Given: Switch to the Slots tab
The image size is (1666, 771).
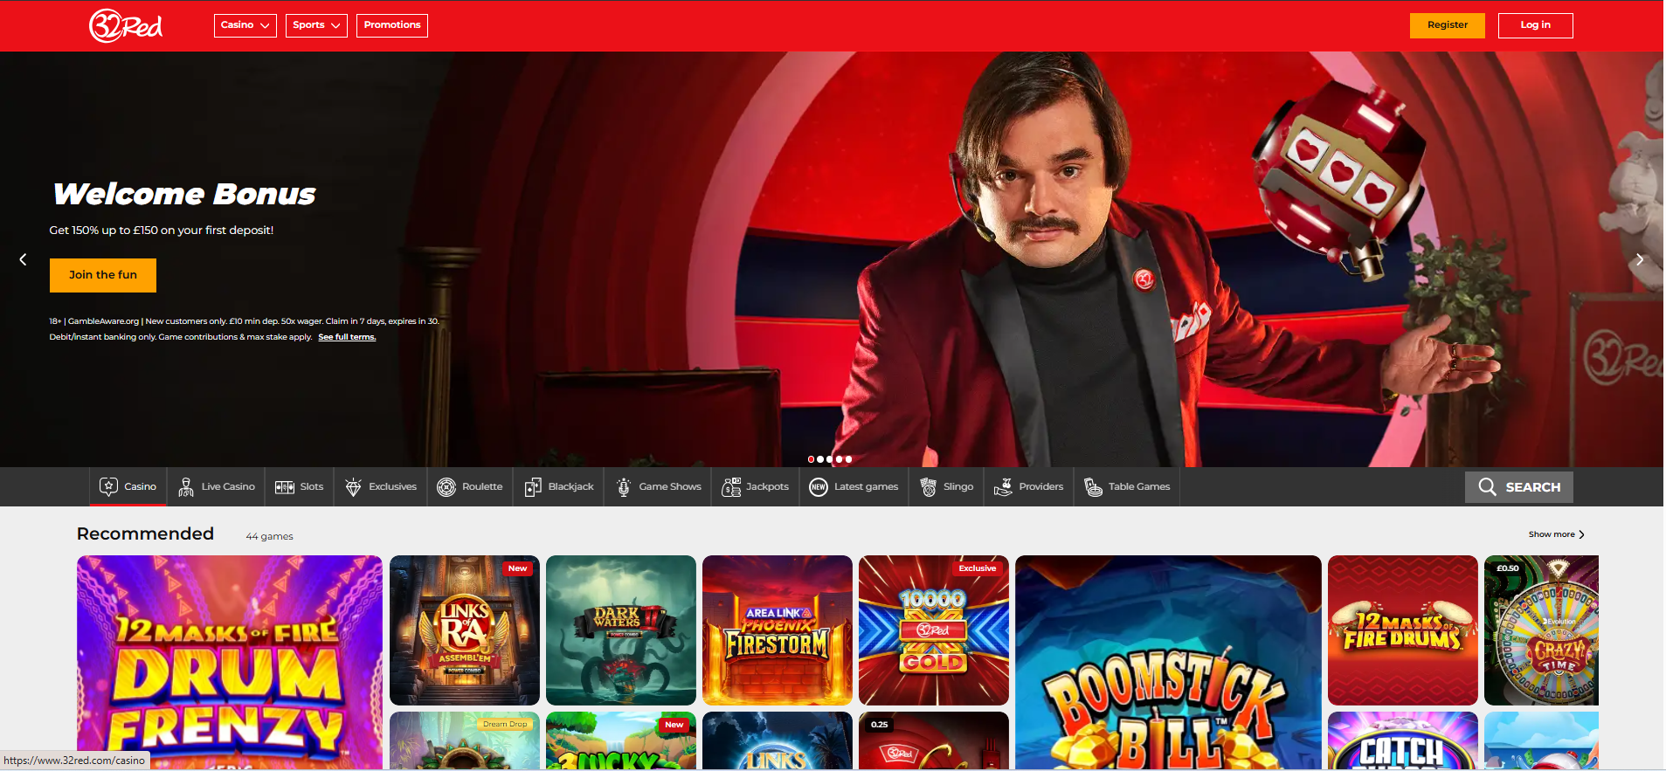Looking at the screenshot, I should click(x=299, y=487).
